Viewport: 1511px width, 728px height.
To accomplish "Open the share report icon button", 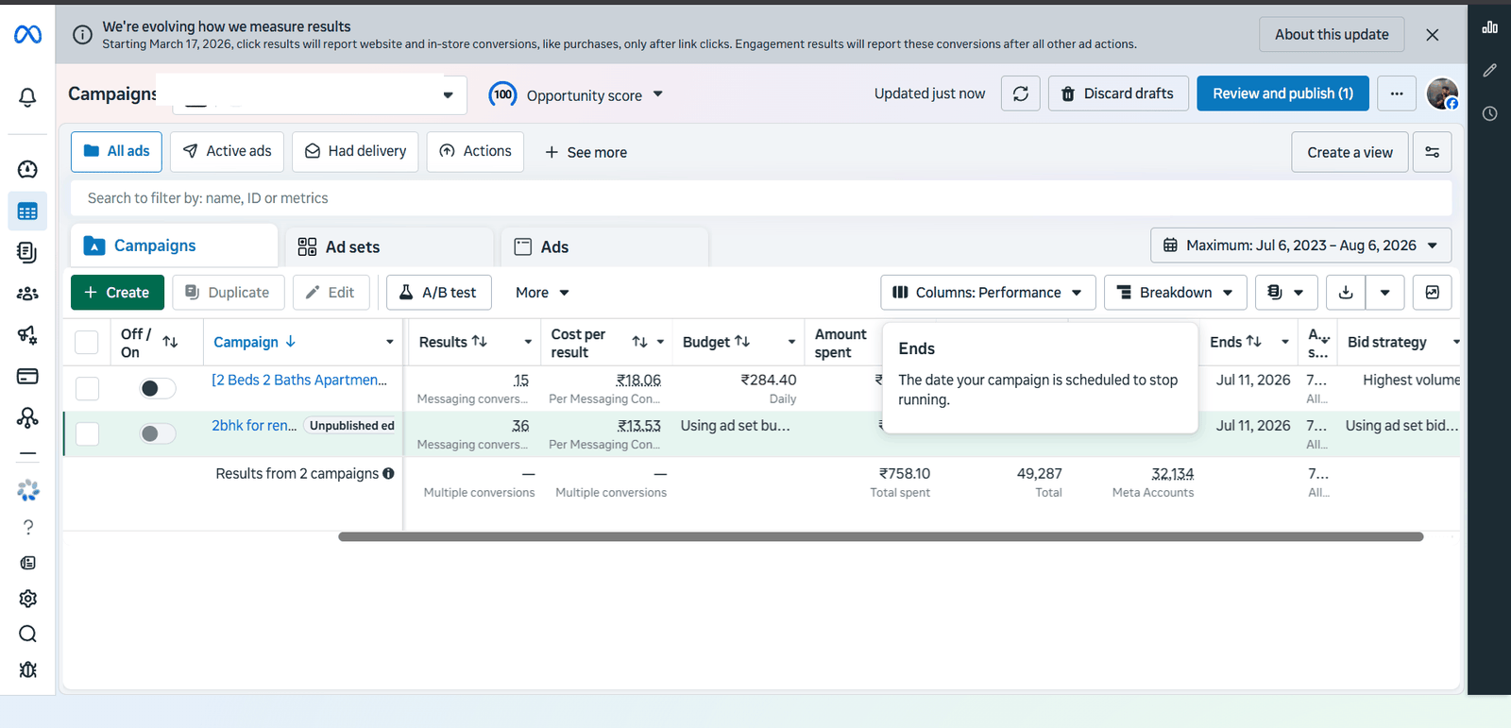I will (1432, 293).
